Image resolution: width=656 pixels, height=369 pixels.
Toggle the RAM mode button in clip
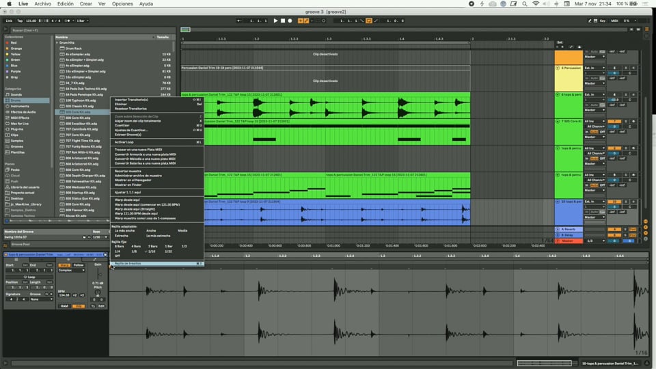[64, 306]
